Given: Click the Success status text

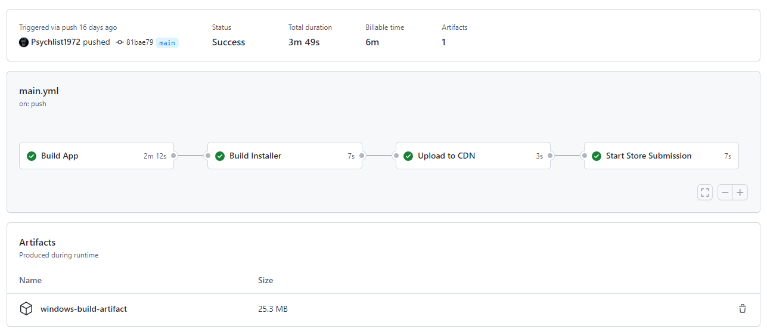Looking at the screenshot, I should pos(228,42).
